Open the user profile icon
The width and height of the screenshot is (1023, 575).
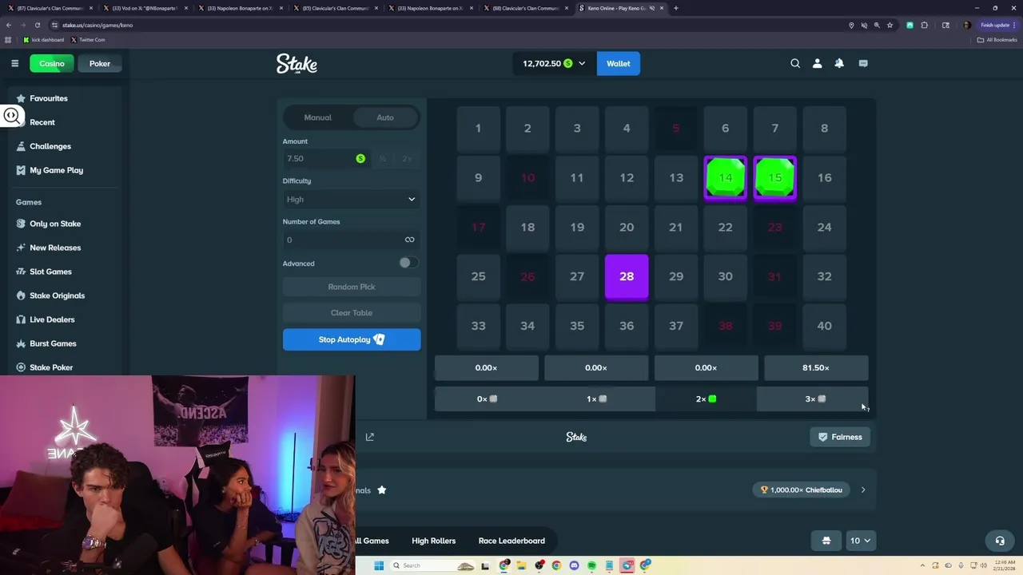[817, 63]
